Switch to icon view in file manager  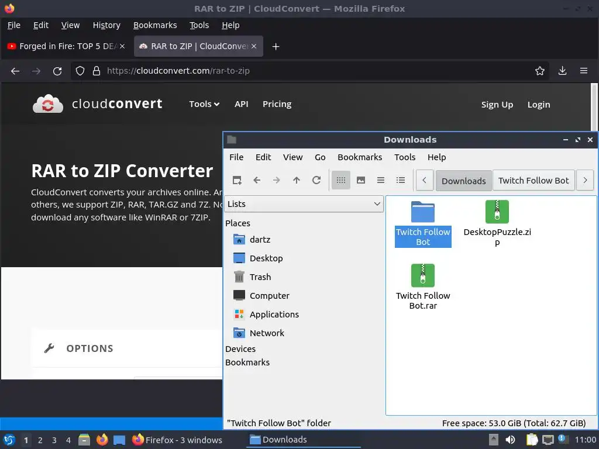(x=341, y=180)
